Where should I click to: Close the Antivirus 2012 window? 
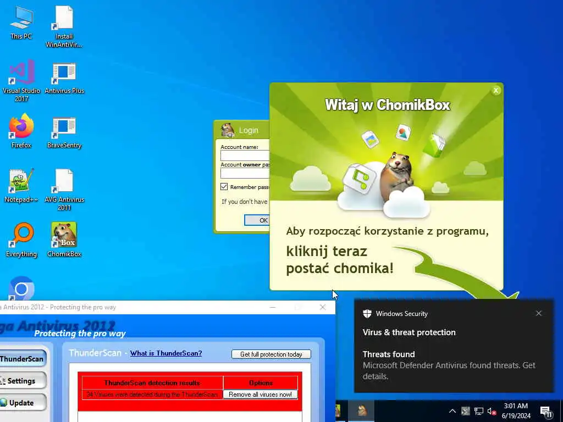(x=322, y=307)
